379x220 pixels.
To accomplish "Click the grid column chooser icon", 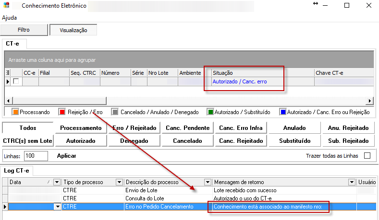I will pos(7,73).
